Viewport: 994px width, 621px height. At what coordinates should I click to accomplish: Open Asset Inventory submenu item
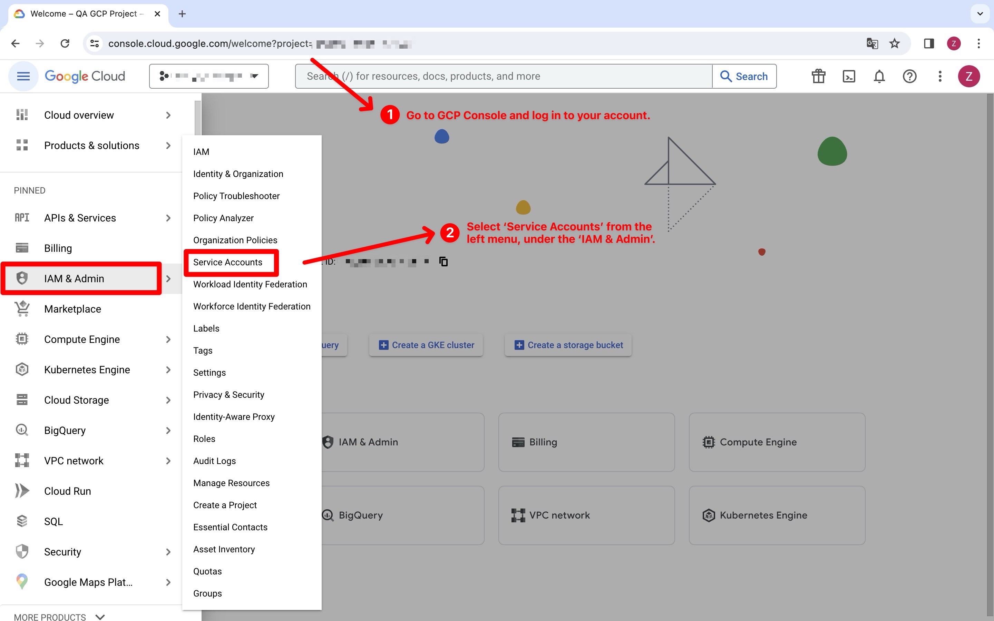pyautogui.click(x=224, y=549)
